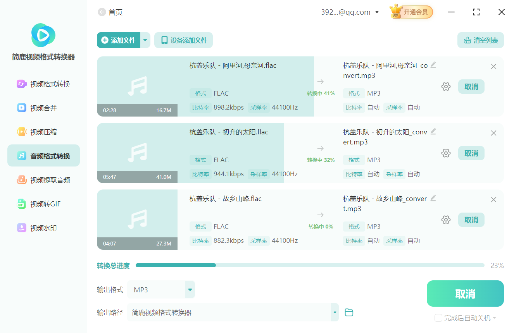514x333 pixels.
Task: Click the back arrow next to 首页
Action: pos(101,12)
